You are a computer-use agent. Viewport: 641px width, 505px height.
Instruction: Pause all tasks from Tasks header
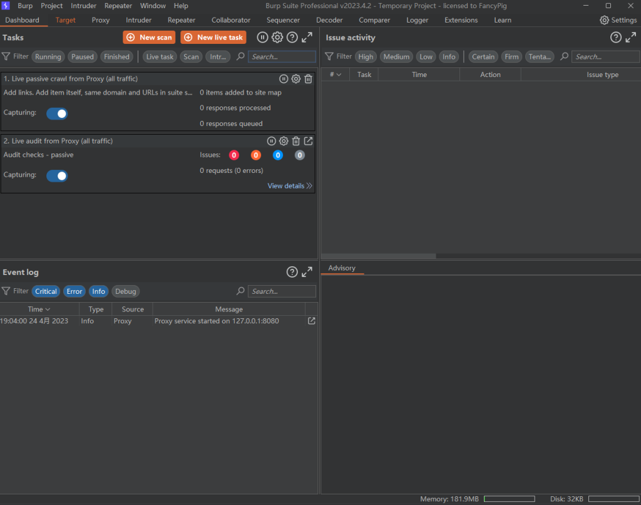pos(263,38)
